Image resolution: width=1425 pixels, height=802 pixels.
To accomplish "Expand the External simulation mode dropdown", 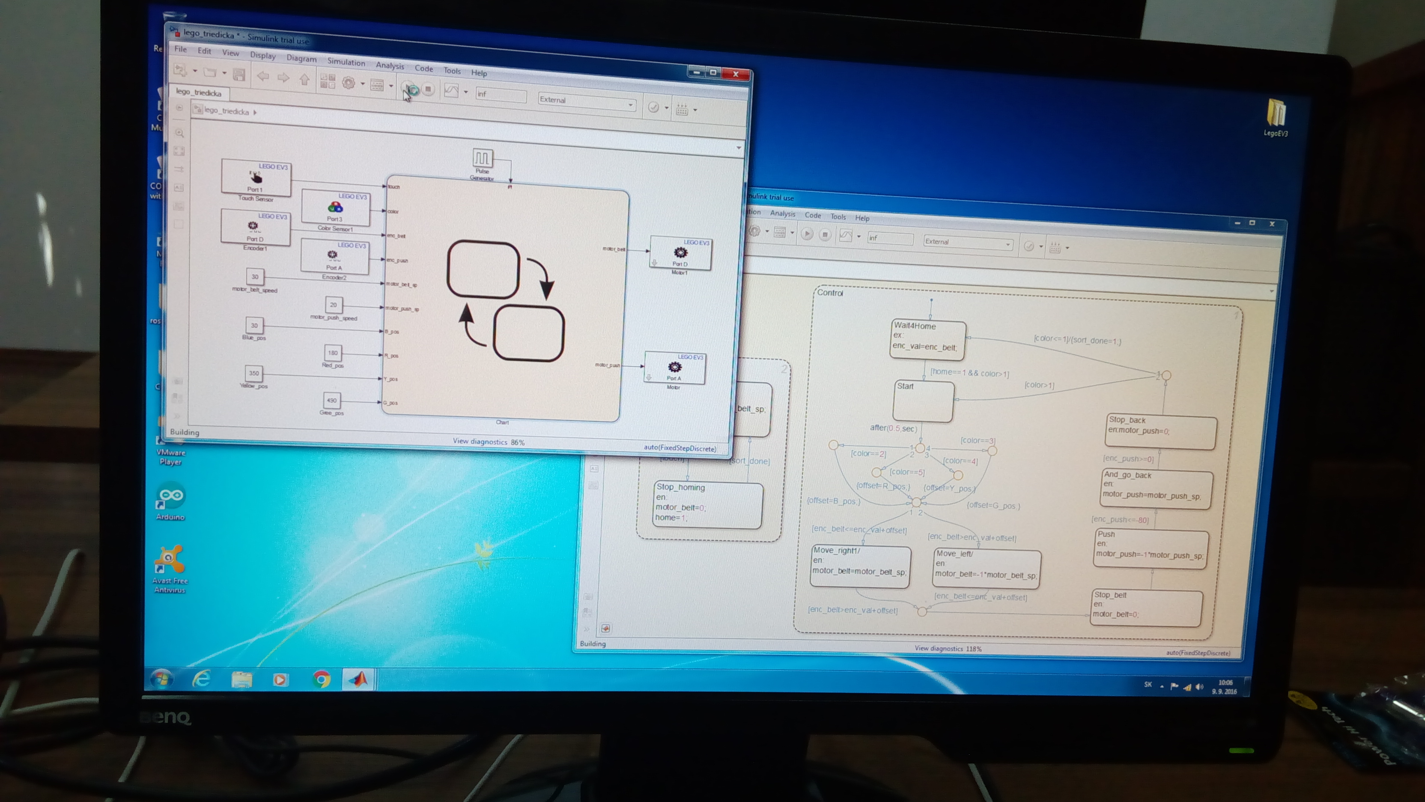I will [x=630, y=104].
